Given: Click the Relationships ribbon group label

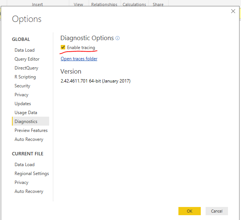Looking at the screenshot, I should click(x=104, y=4).
